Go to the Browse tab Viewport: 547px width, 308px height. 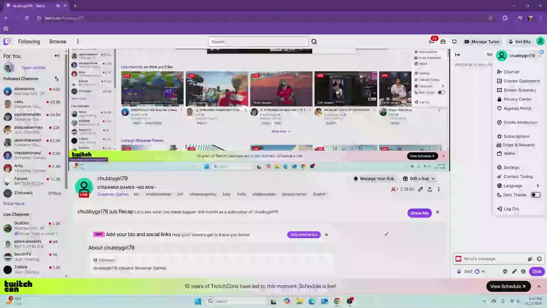[x=58, y=41]
